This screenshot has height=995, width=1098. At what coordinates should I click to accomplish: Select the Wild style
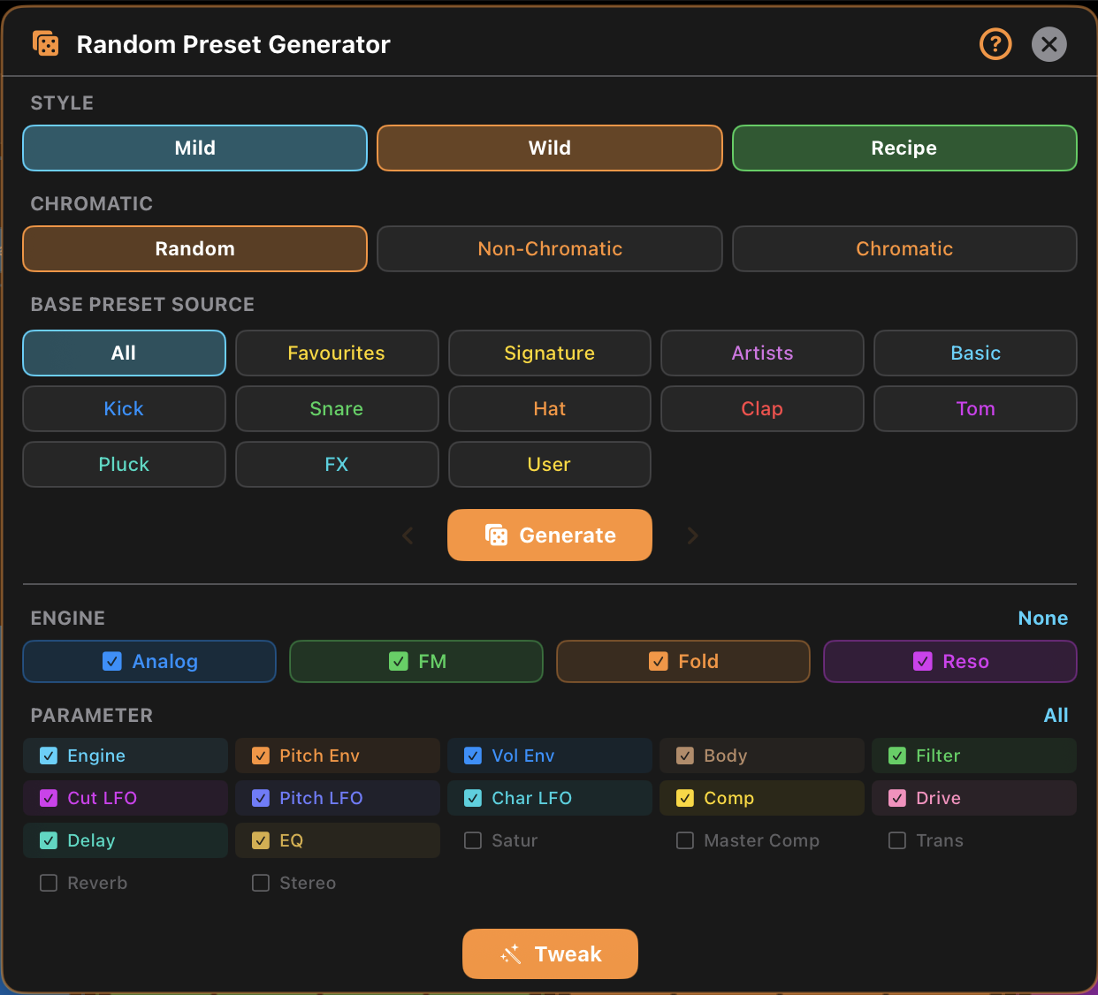click(x=550, y=148)
